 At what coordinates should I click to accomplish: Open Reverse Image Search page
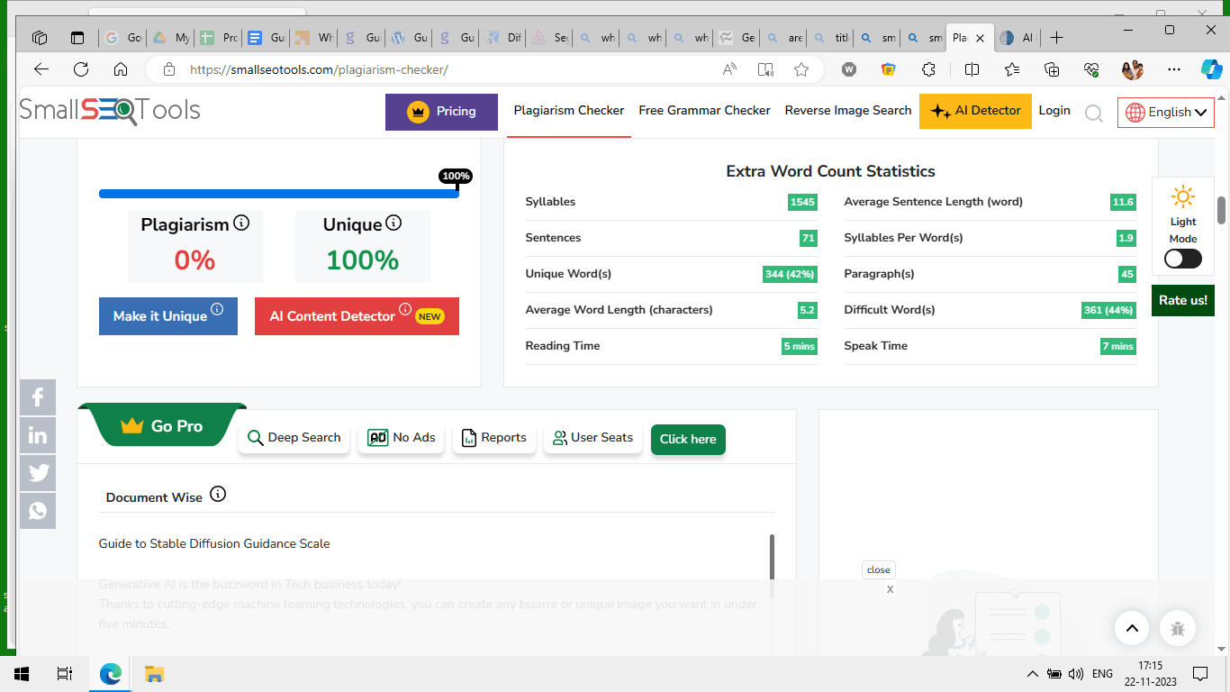848,110
